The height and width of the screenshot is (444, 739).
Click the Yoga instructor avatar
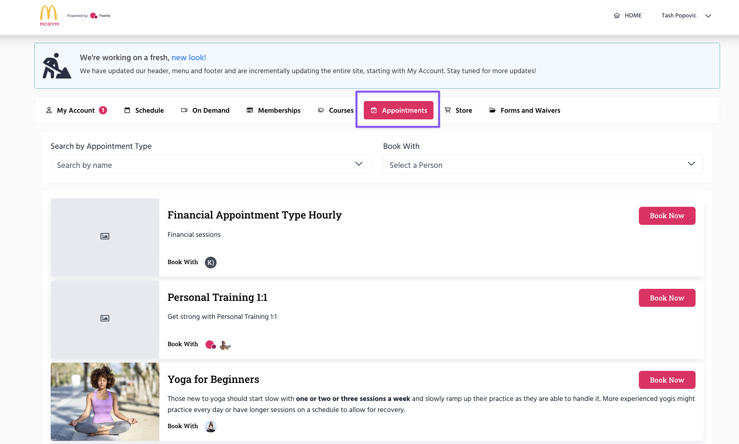click(x=210, y=427)
